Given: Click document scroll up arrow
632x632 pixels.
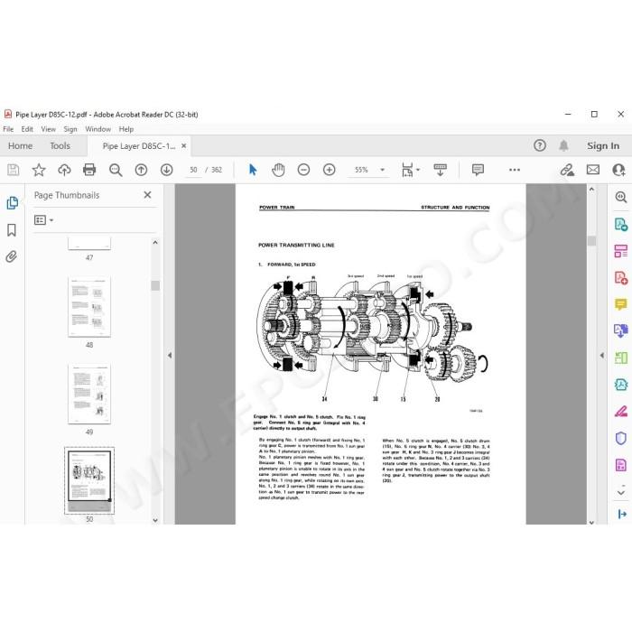Looking at the screenshot, I should [x=591, y=189].
